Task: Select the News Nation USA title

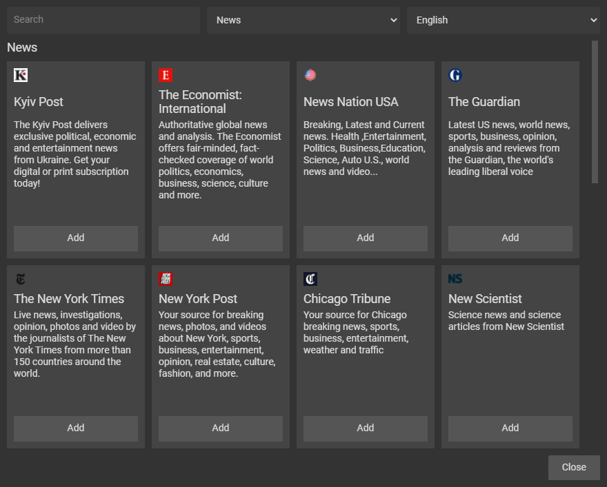Action: (350, 102)
